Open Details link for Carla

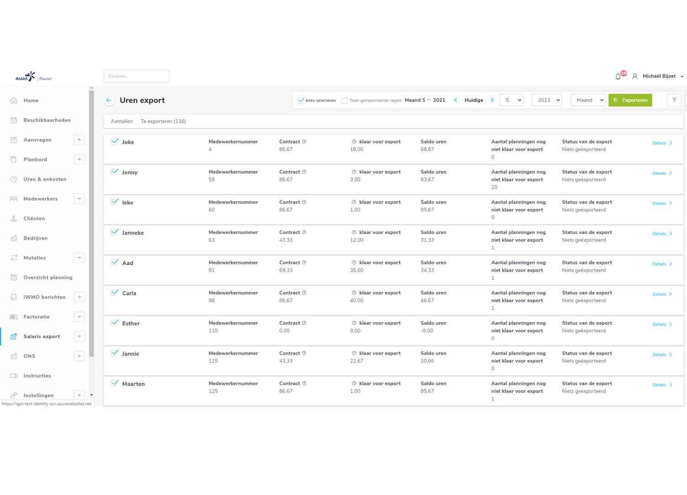click(662, 294)
